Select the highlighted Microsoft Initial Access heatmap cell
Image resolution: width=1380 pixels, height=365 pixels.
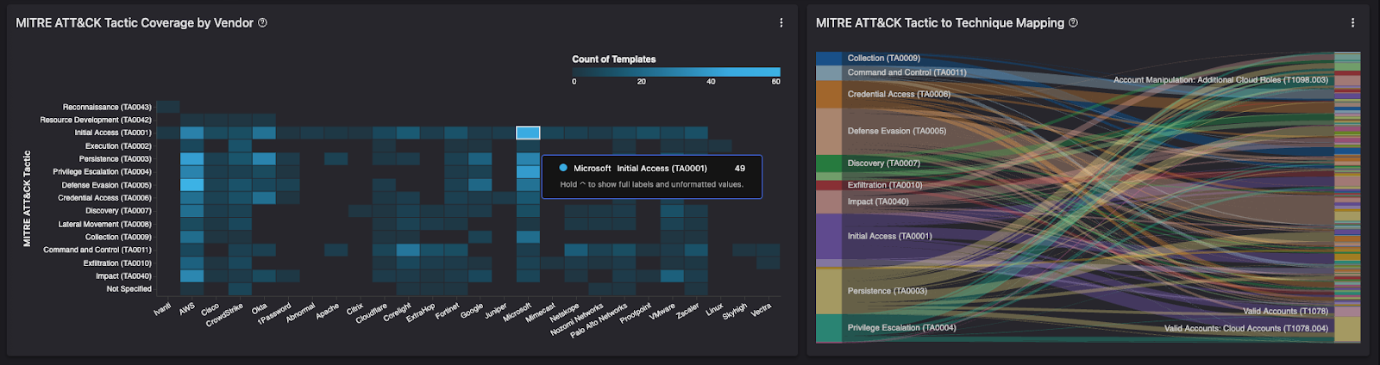coord(528,133)
